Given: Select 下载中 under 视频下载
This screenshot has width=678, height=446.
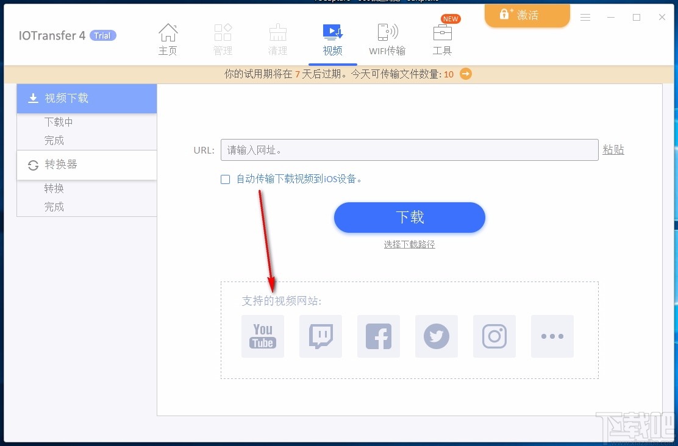Looking at the screenshot, I should point(58,122).
